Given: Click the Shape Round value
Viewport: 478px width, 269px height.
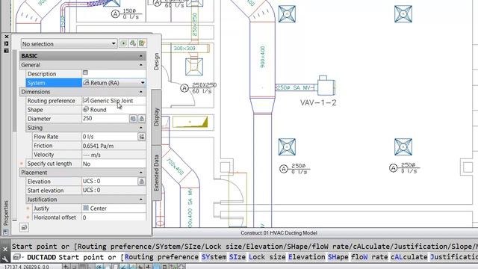Looking at the screenshot, I should pos(114,110).
